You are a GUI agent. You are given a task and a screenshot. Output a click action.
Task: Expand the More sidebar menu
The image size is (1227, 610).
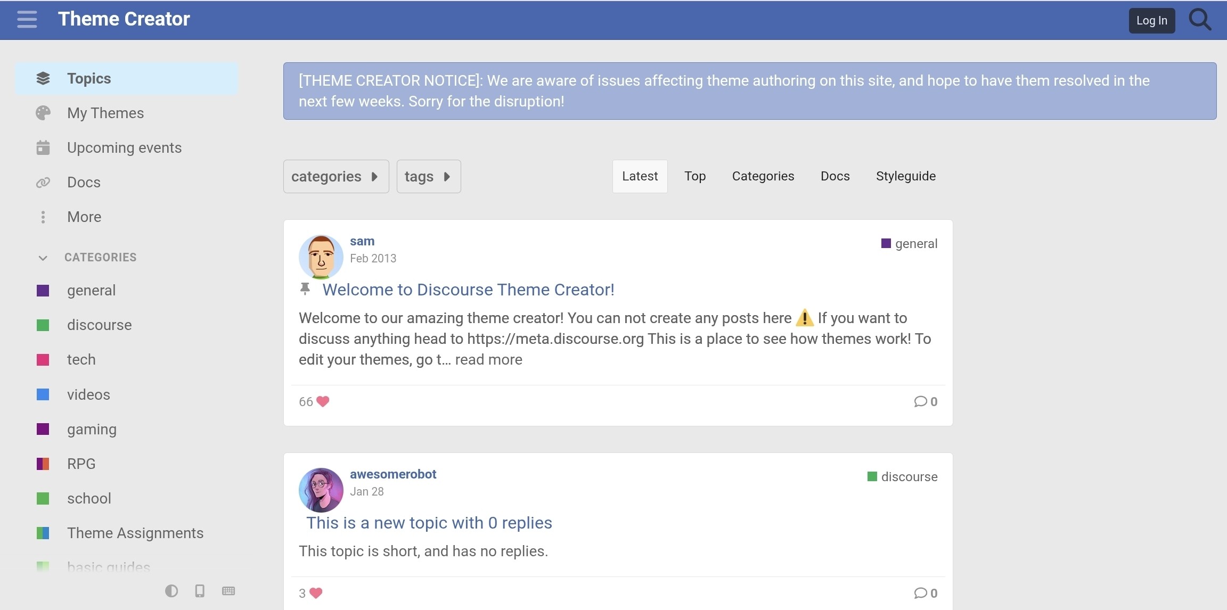84,217
